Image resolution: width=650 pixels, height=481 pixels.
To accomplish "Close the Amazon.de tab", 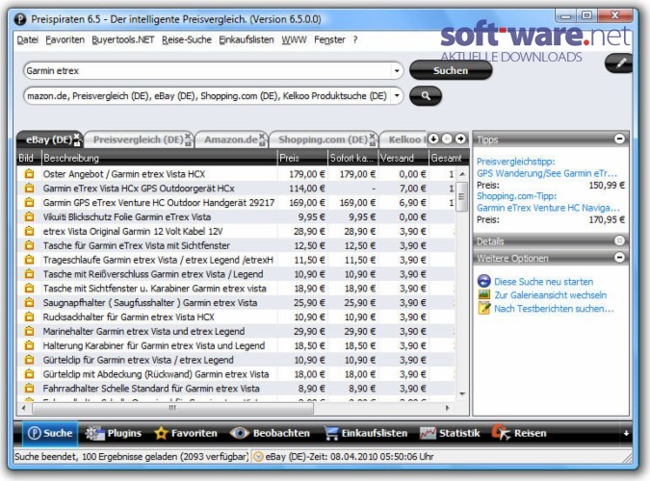I will pyautogui.click(x=262, y=137).
